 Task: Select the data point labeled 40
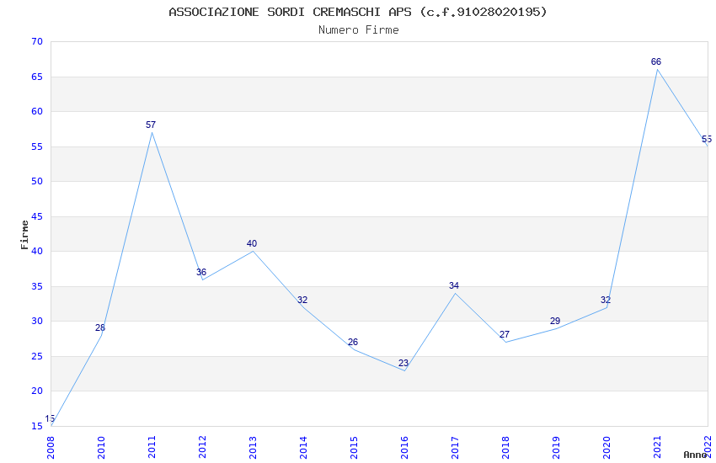(x=253, y=252)
